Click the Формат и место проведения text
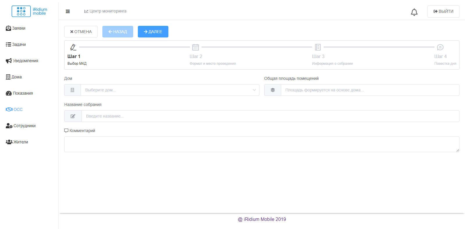 213,64
